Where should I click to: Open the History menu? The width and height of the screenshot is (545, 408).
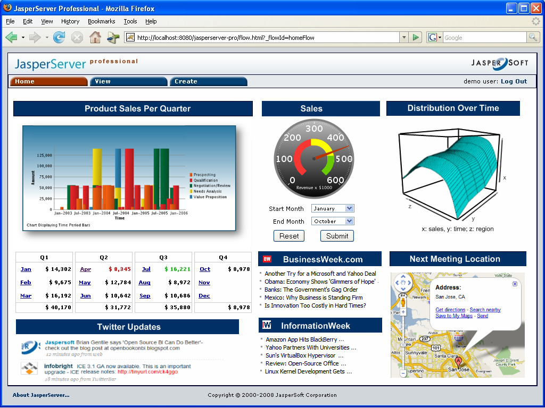pos(70,21)
